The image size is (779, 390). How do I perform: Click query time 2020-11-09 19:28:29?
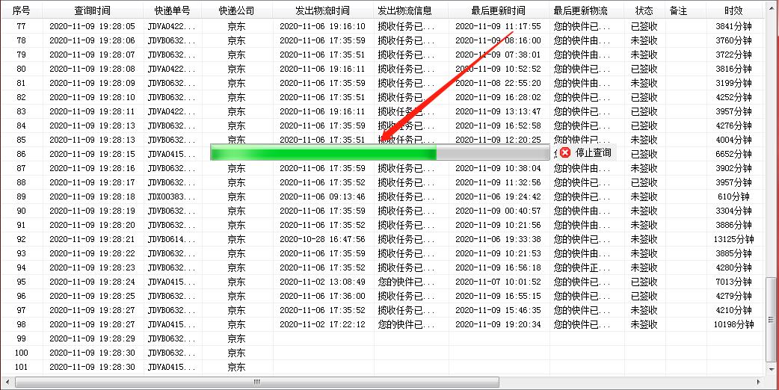click(93, 339)
